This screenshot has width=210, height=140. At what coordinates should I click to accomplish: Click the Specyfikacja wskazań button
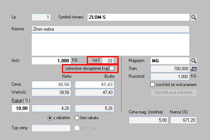[x=173, y=92]
